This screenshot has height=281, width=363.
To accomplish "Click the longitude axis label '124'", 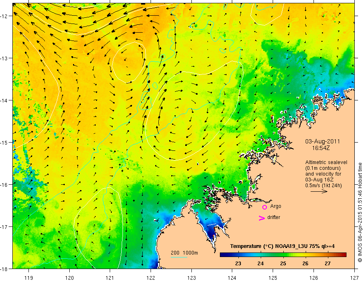I will coord(232,278).
